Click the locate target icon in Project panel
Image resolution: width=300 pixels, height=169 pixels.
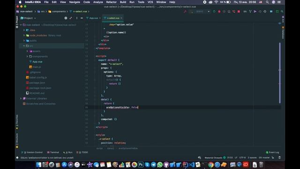tap(66, 18)
